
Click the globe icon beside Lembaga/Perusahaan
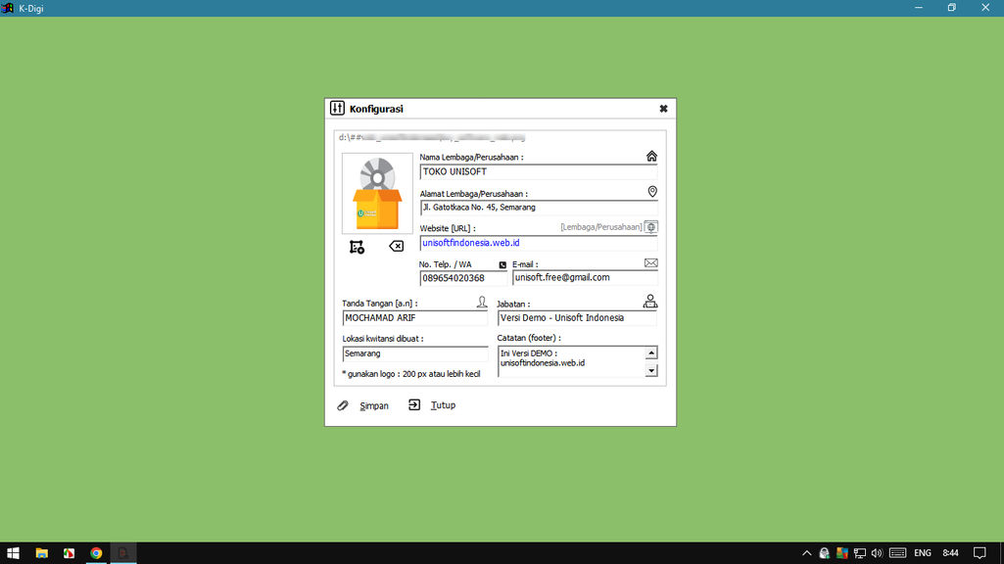coord(651,227)
